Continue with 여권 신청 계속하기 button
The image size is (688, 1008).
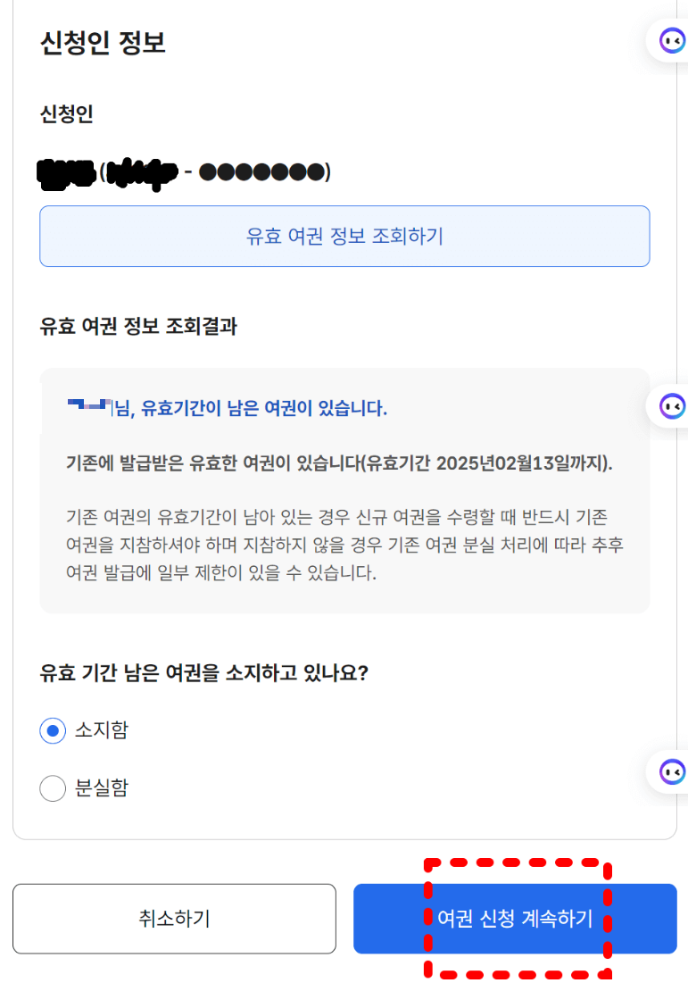click(x=515, y=918)
